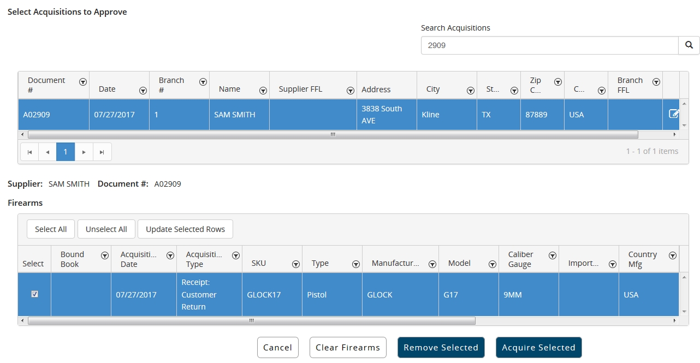The width and height of the screenshot is (700, 363).
Task: Click Acquire Selected button
Action: tap(538, 347)
